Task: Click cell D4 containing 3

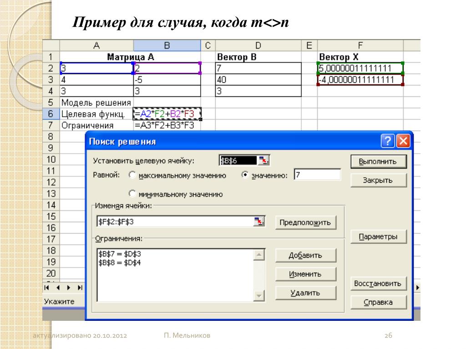Action: 258,91
